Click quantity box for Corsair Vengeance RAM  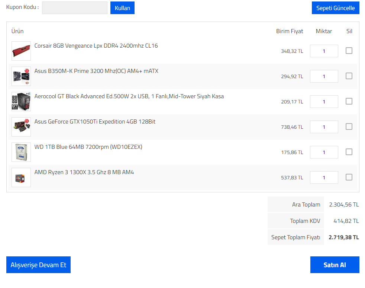324,51
